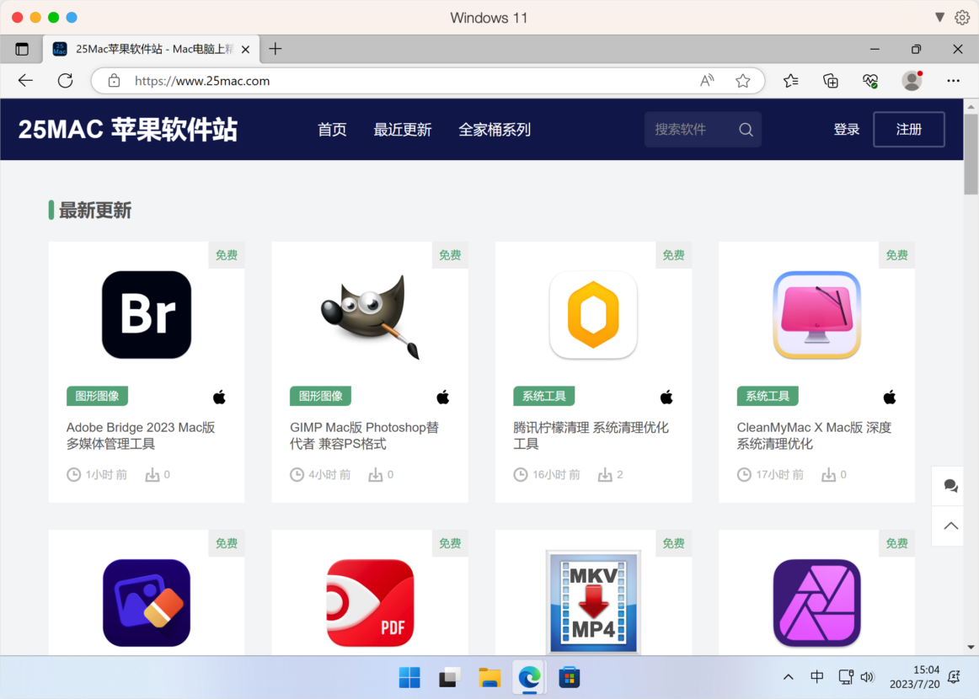Open the MKV to MP4 converter icon
This screenshot has width=979, height=699.
click(x=593, y=602)
